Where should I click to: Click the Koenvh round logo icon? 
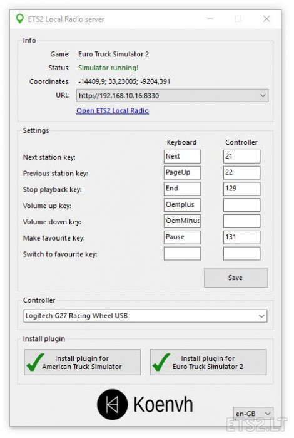click(113, 405)
